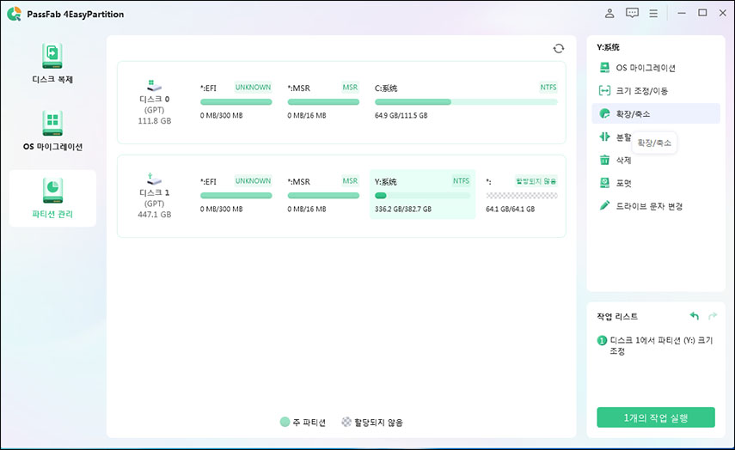Click the 확장/축소 extend icon
Image resolution: width=735 pixels, height=450 pixels.
pos(604,113)
